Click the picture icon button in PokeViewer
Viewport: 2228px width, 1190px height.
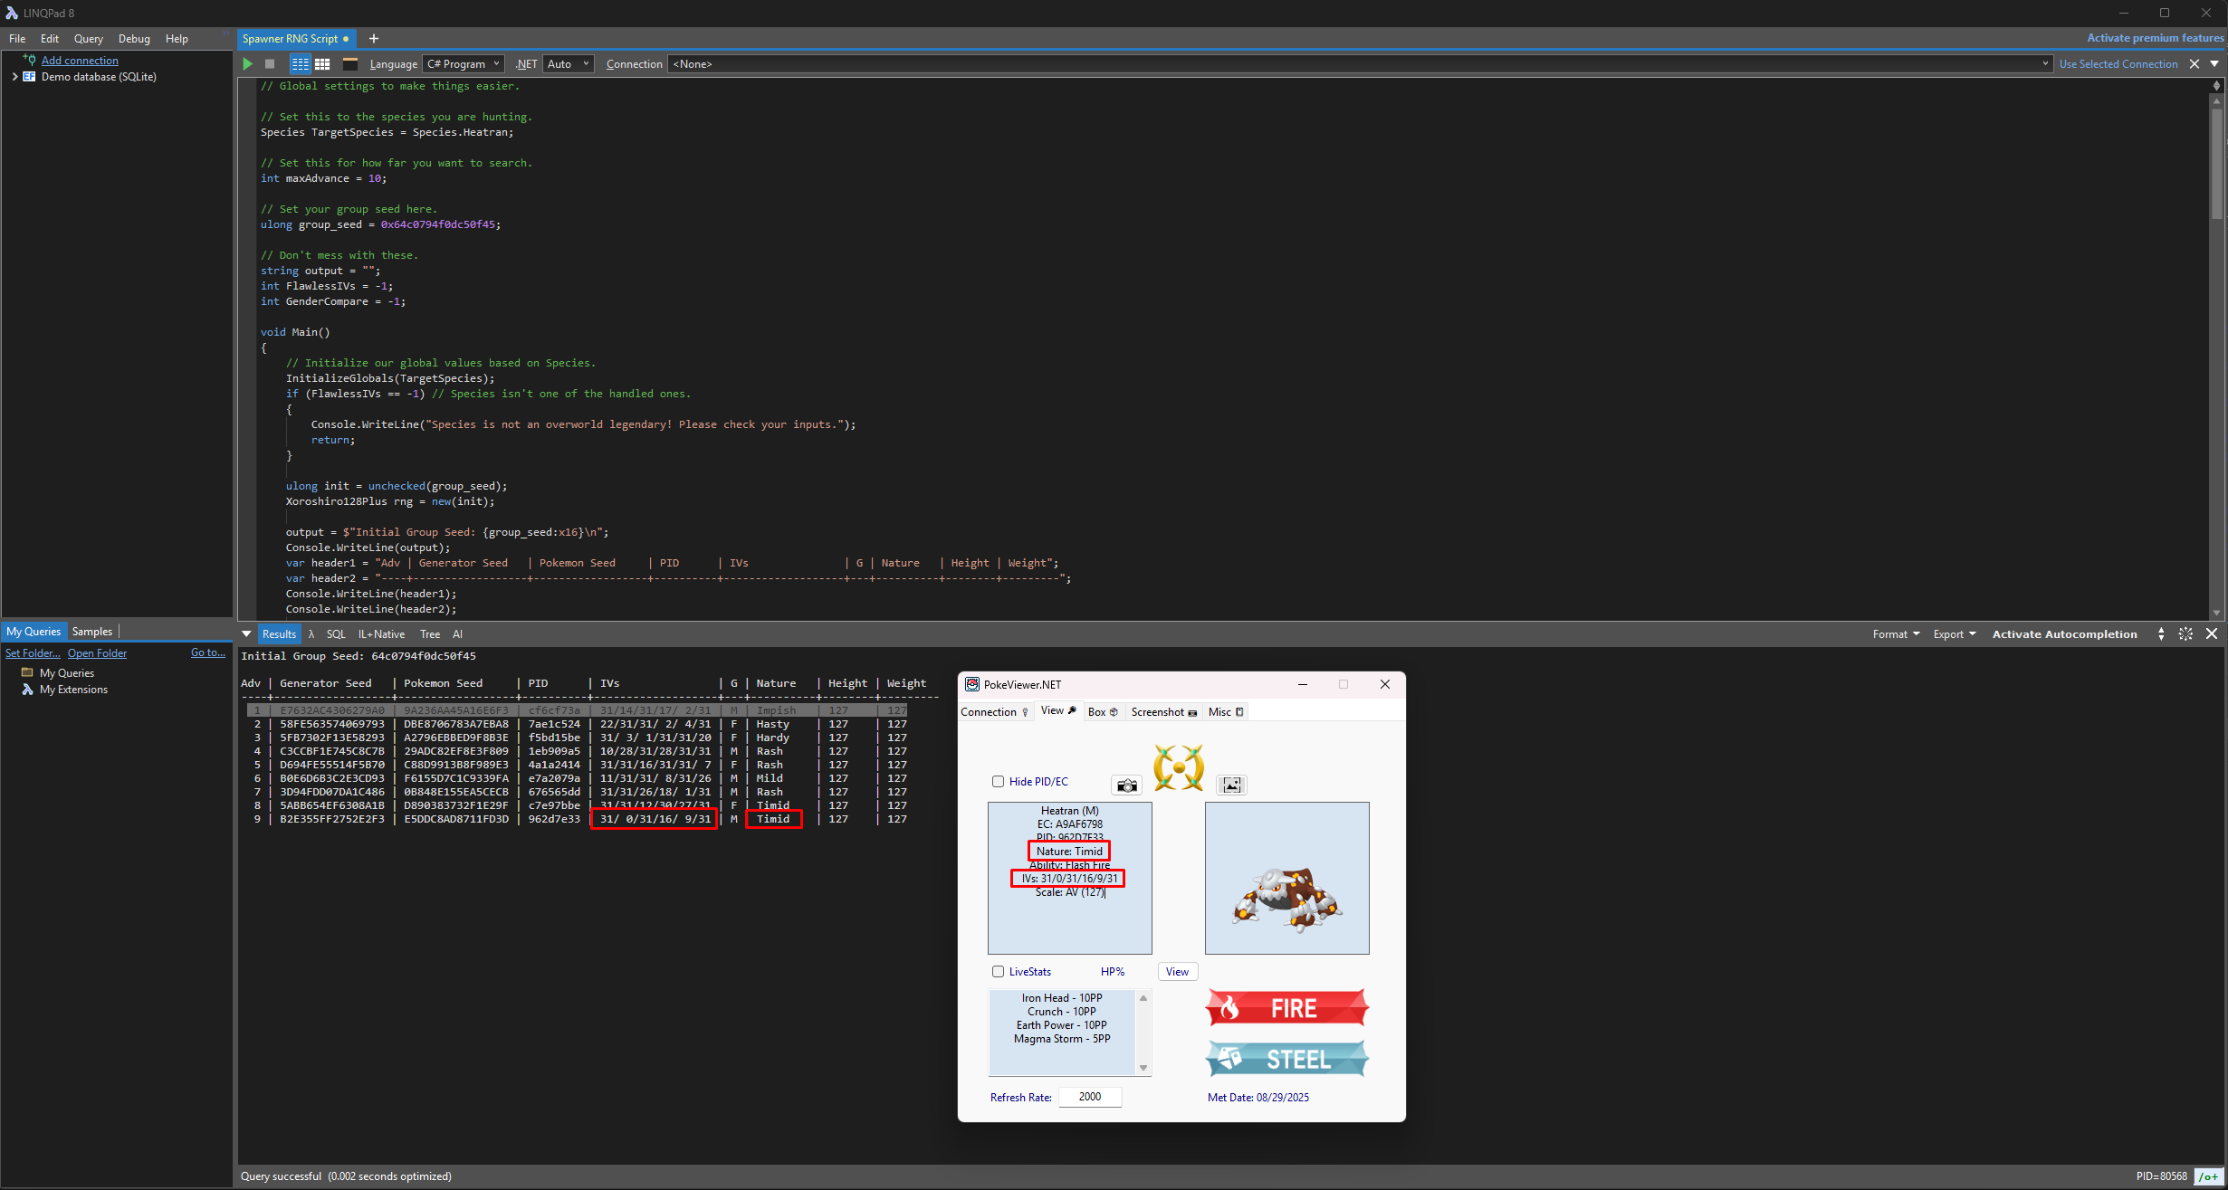click(x=1231, y=785)
